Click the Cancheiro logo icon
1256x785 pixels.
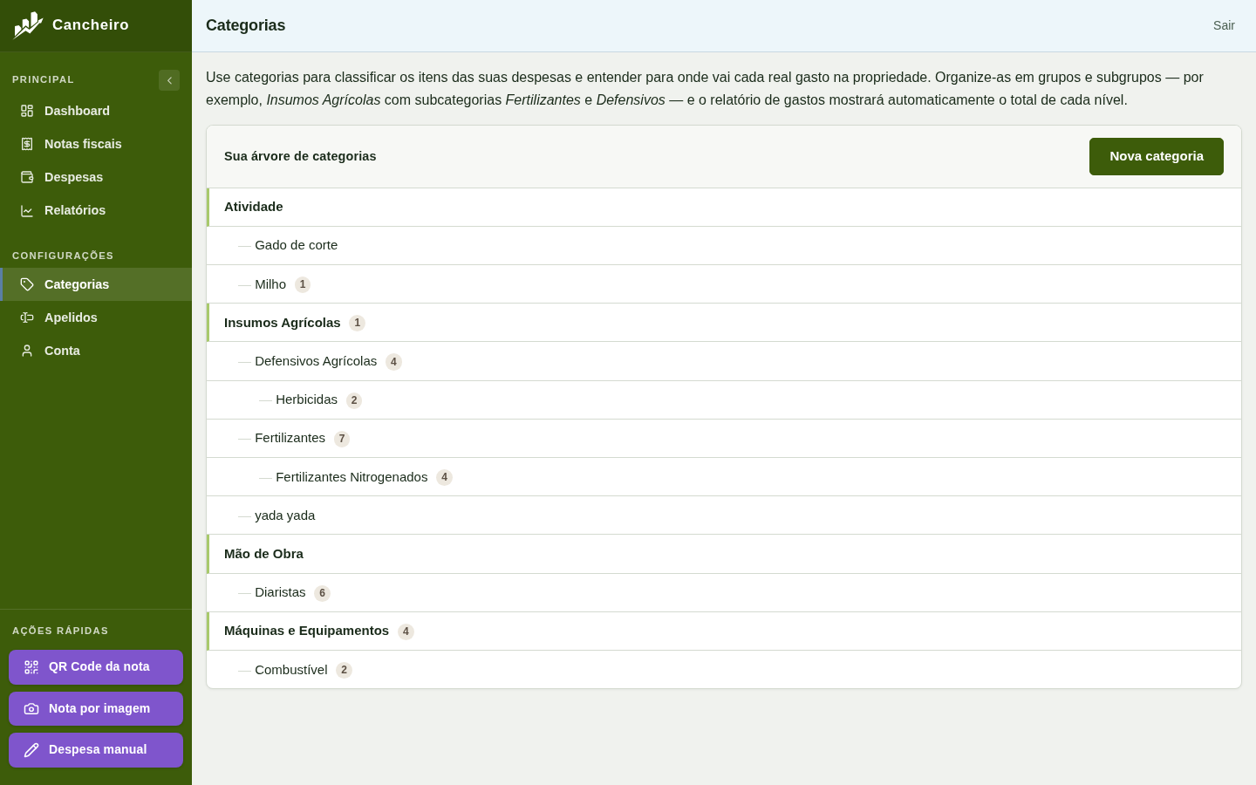click(28, 25)
